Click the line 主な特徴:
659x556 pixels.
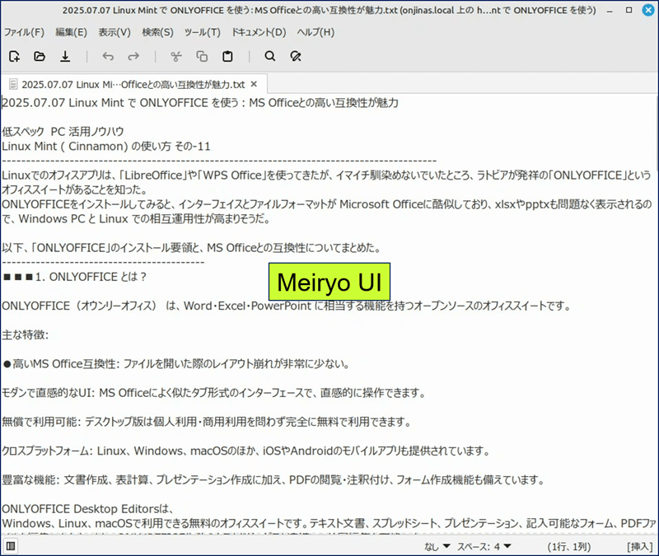coord(26,335)
